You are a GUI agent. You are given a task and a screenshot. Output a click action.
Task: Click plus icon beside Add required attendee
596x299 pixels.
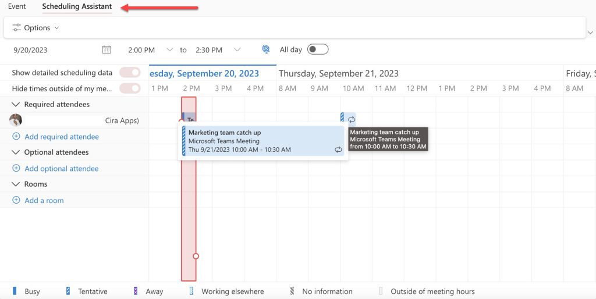16,137
